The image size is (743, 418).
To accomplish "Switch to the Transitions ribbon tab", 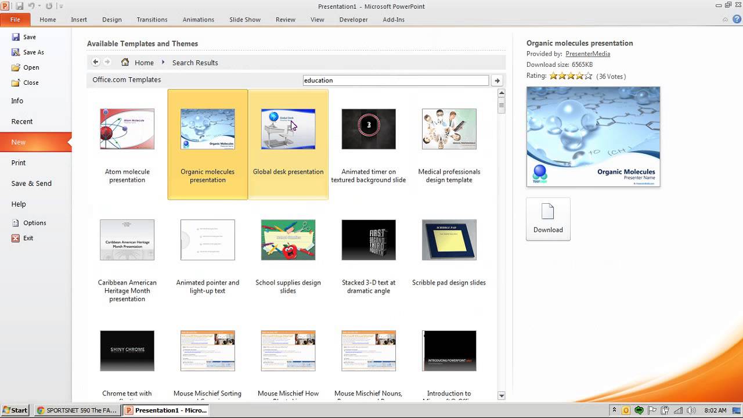I will [152, 20].
